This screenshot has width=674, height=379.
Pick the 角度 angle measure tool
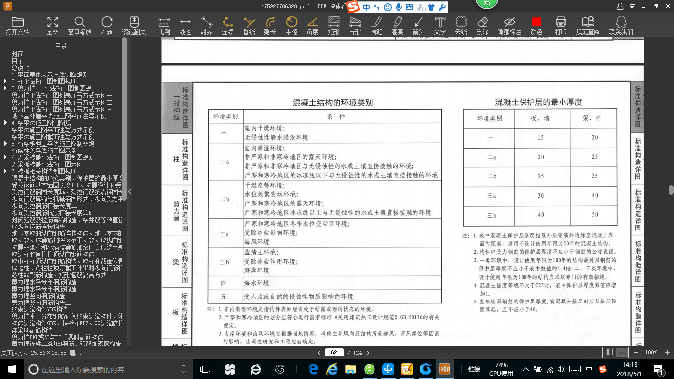pyautogui.click(x=313, y=25)
